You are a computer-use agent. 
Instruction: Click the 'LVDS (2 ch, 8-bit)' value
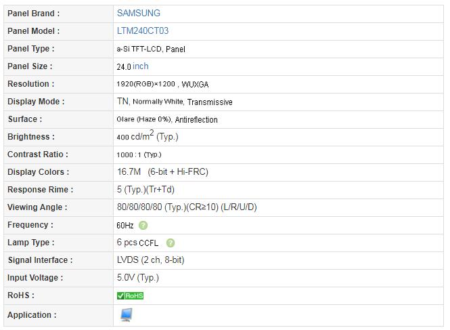(150, 260)
